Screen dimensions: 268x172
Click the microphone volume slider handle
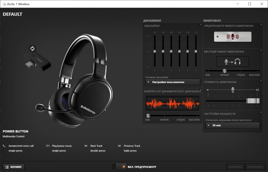[253, 101]
